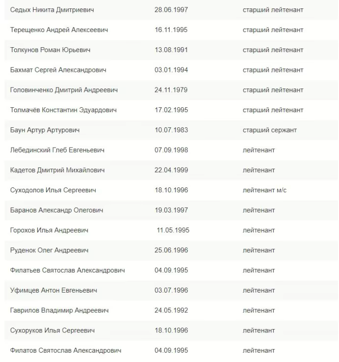Select the name Кадетов Дмитрий Михайлович
339x362 pixels.
click(57, 170)
